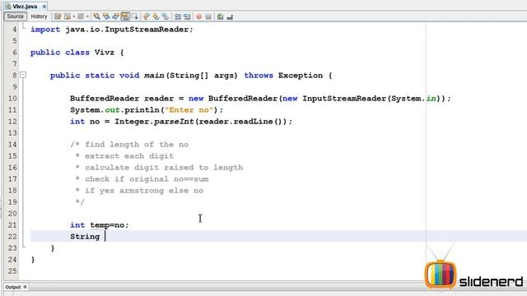Click the Output tab's small icon
The height and width of the screenshot is (296, 527).
tap(25, 287)
